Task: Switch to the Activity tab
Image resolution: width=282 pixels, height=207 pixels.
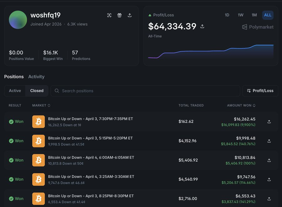Action: (x=36, y=77)
